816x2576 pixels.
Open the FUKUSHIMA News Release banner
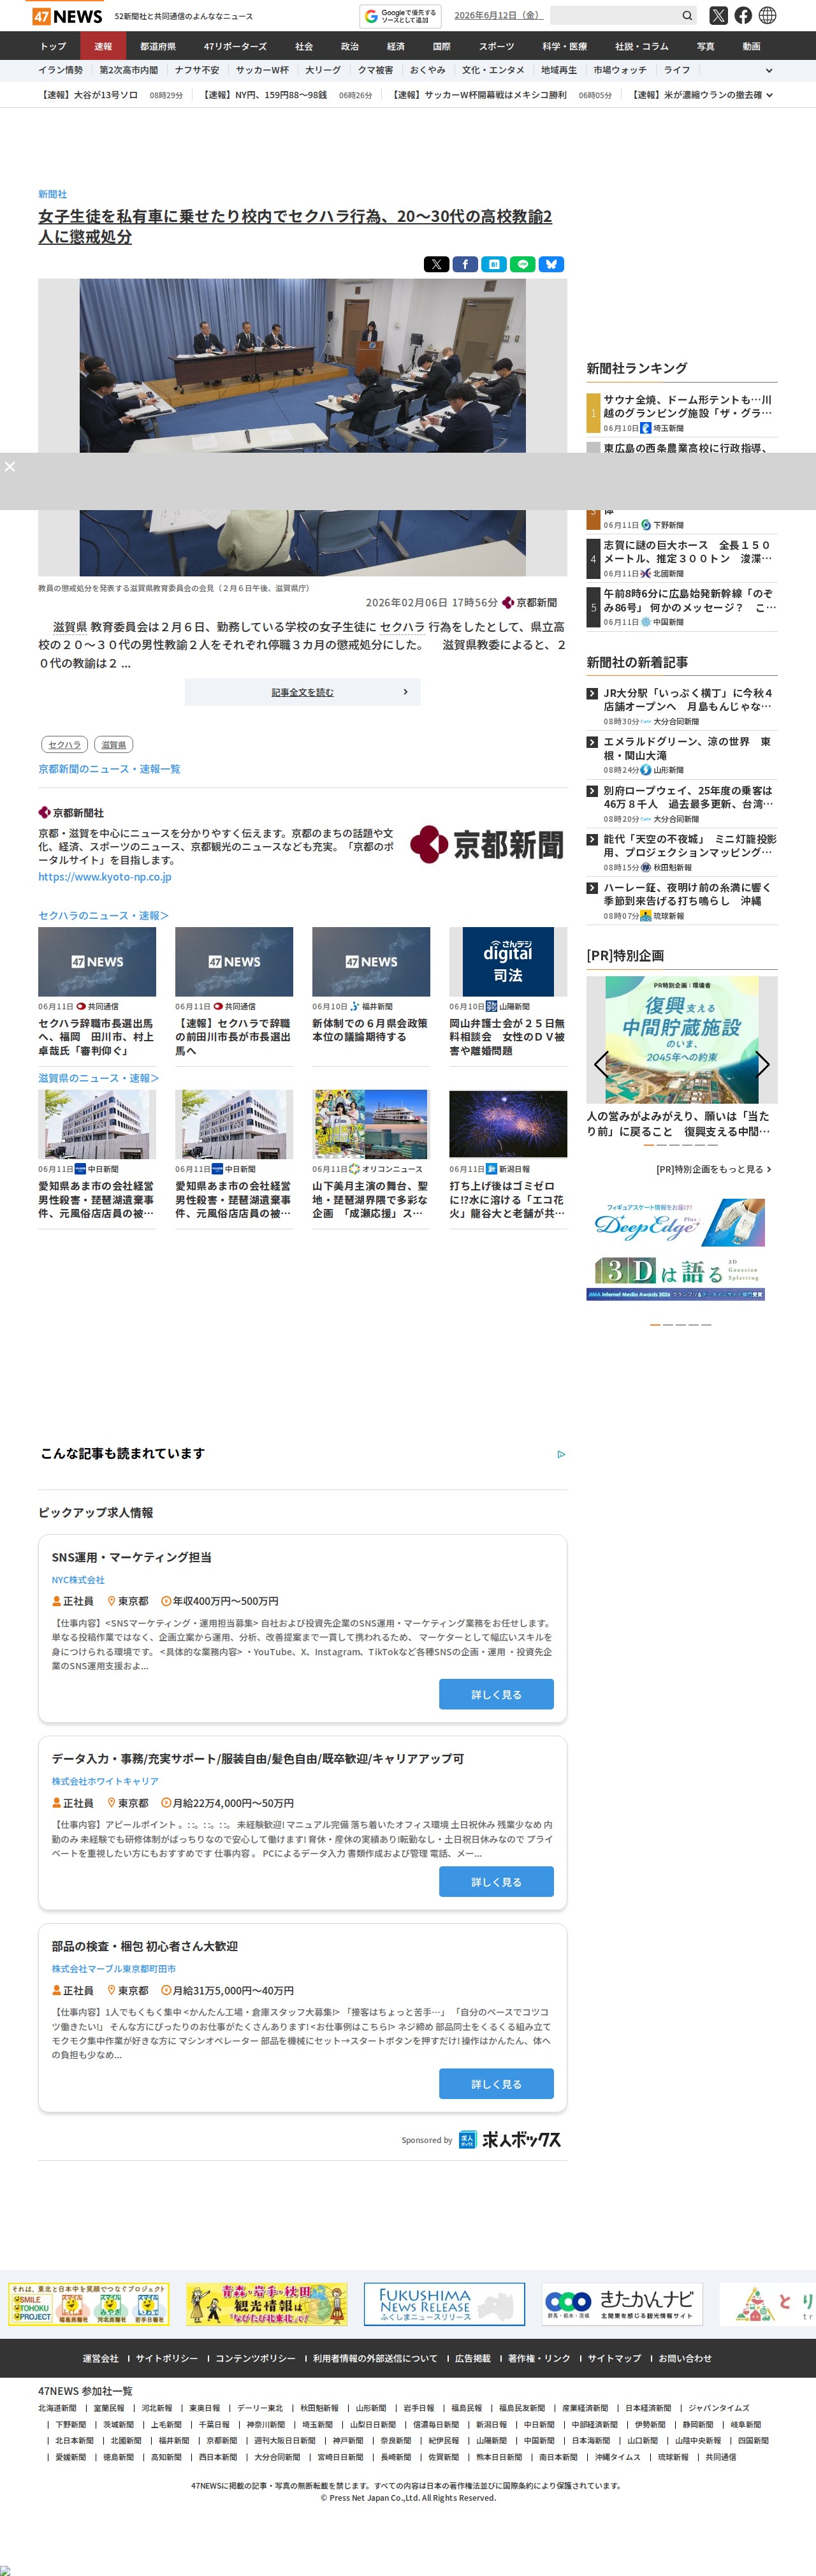pyautogui.click(x=444, y=2304)
